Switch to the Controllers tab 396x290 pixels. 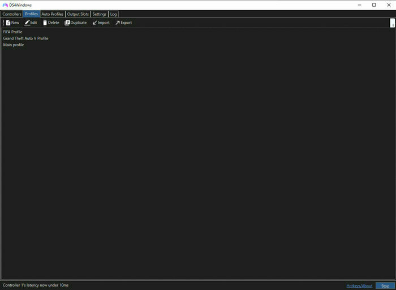point(12,14)
